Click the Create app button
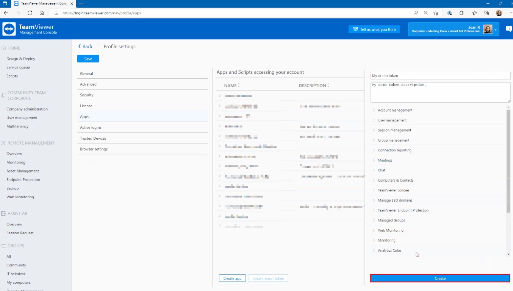Image resolution: width=513 pixels, height=291 pixels. [232, 278]
